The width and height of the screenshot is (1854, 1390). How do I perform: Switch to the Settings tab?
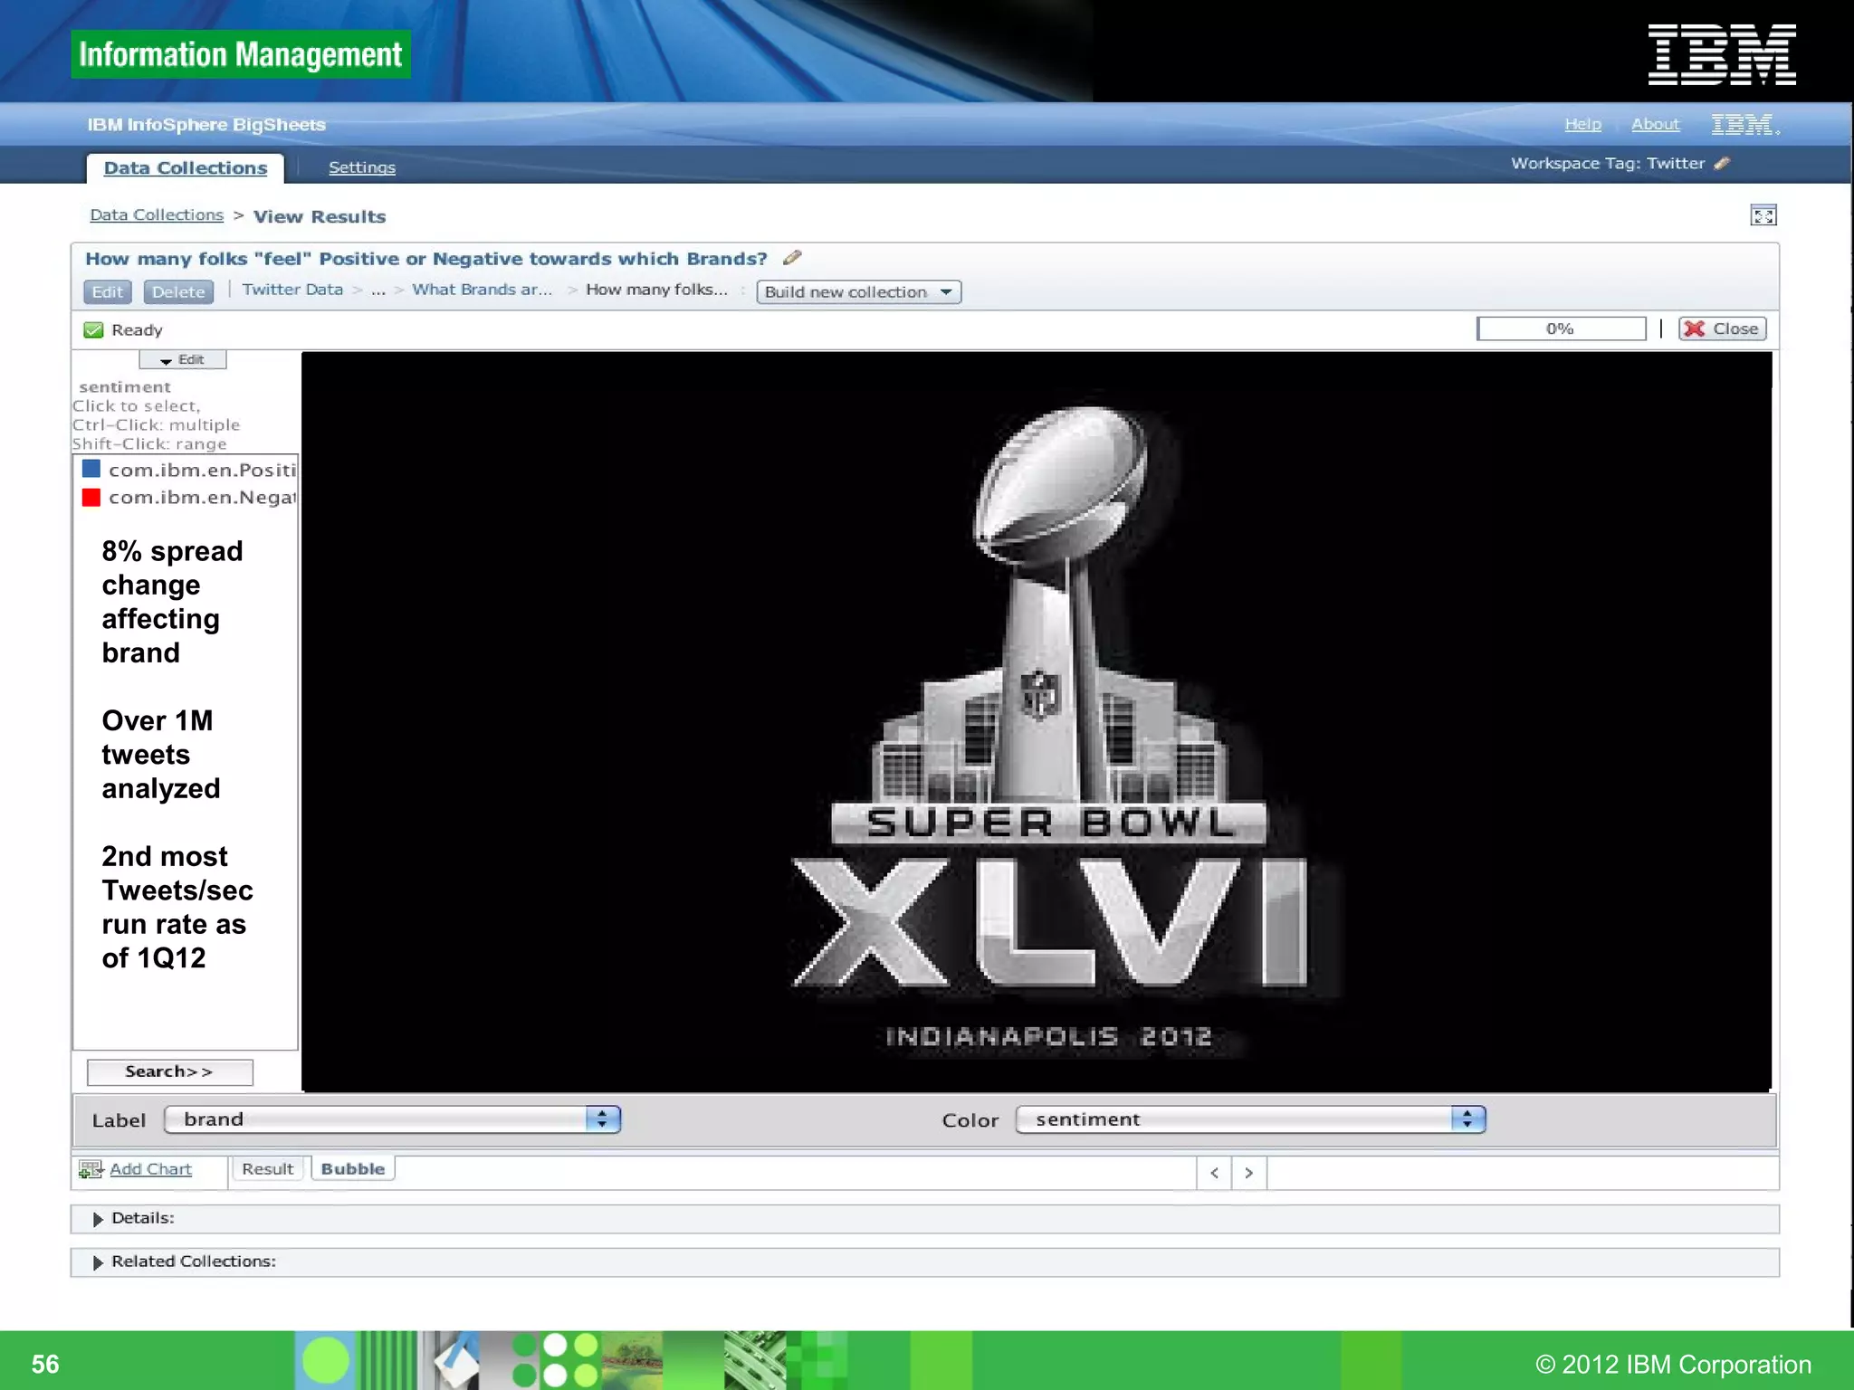pyautogui.click(x=361, y=167)
